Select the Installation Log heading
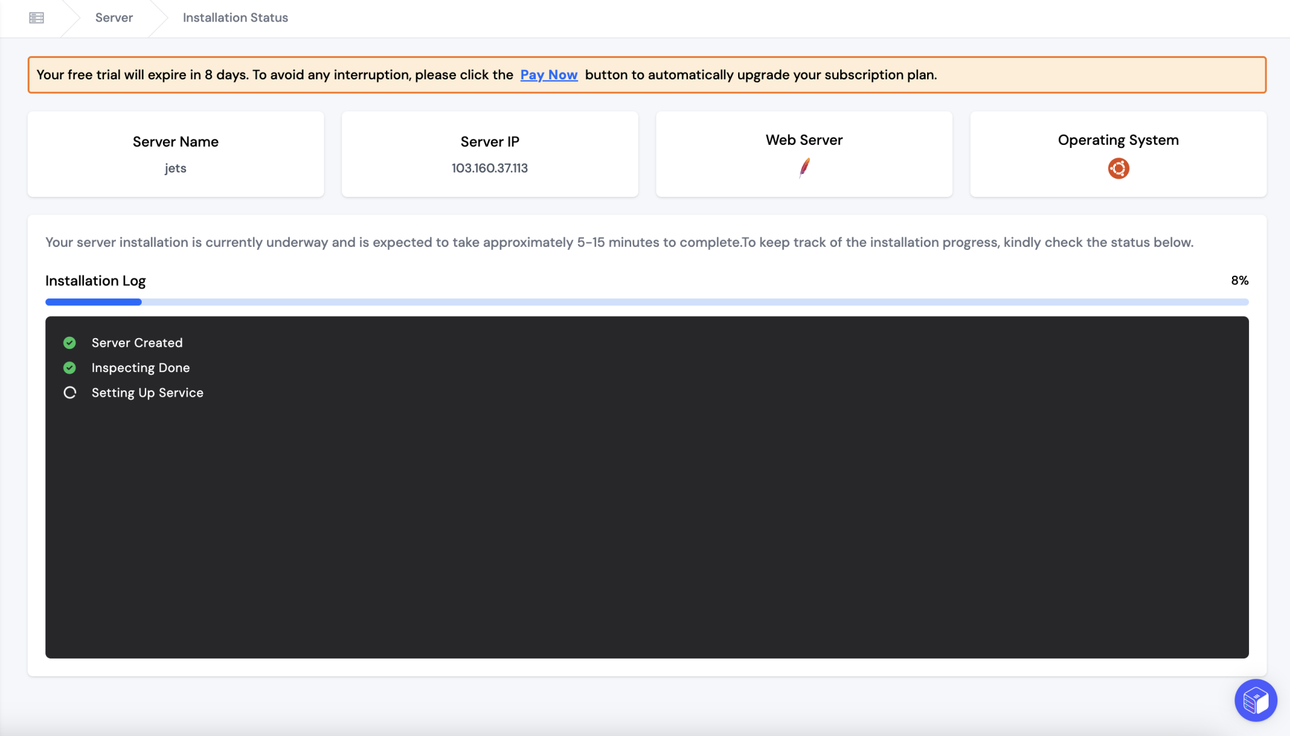Image resolution: width=1290 pixels, height=736 pixels. pyautogui.click(x=94, y=280)
